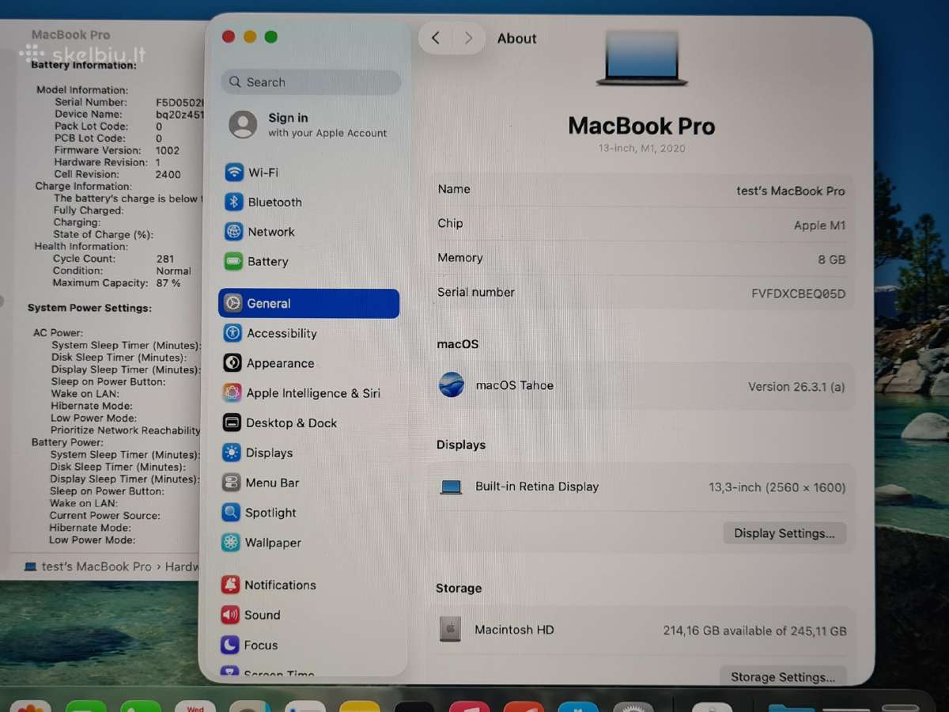Open the Spotlight magnifier icon in sidebar
This screenshot has width=949, height=712.
231,513
